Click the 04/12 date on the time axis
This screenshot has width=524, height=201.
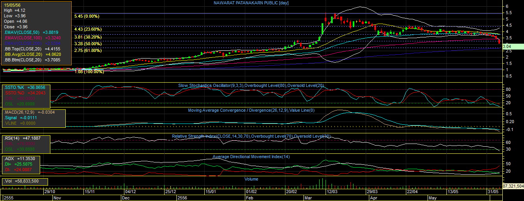[x=130, y=192]
